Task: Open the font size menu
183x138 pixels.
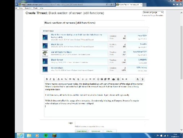Action: click(62, 79)
